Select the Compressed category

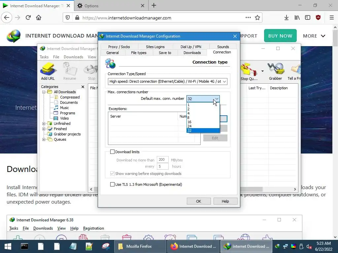pyautogui.click(x=70, y=97)
